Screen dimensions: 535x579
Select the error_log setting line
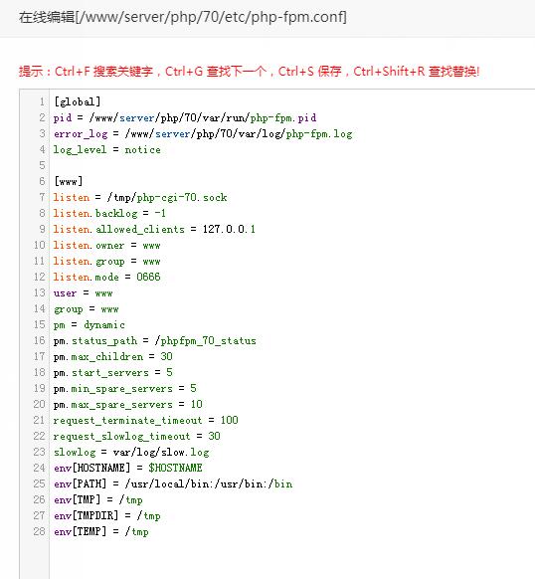click(203, 133)
